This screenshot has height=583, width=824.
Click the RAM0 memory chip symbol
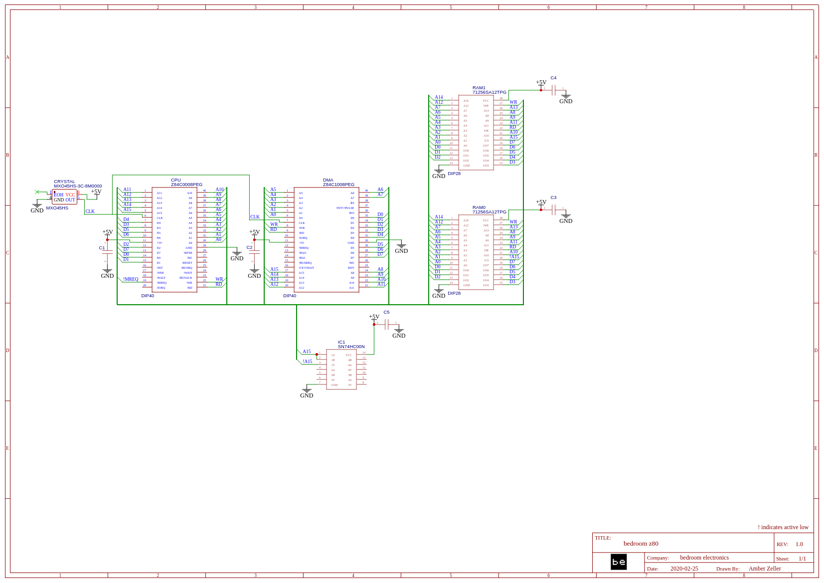(x=476, y=252)
